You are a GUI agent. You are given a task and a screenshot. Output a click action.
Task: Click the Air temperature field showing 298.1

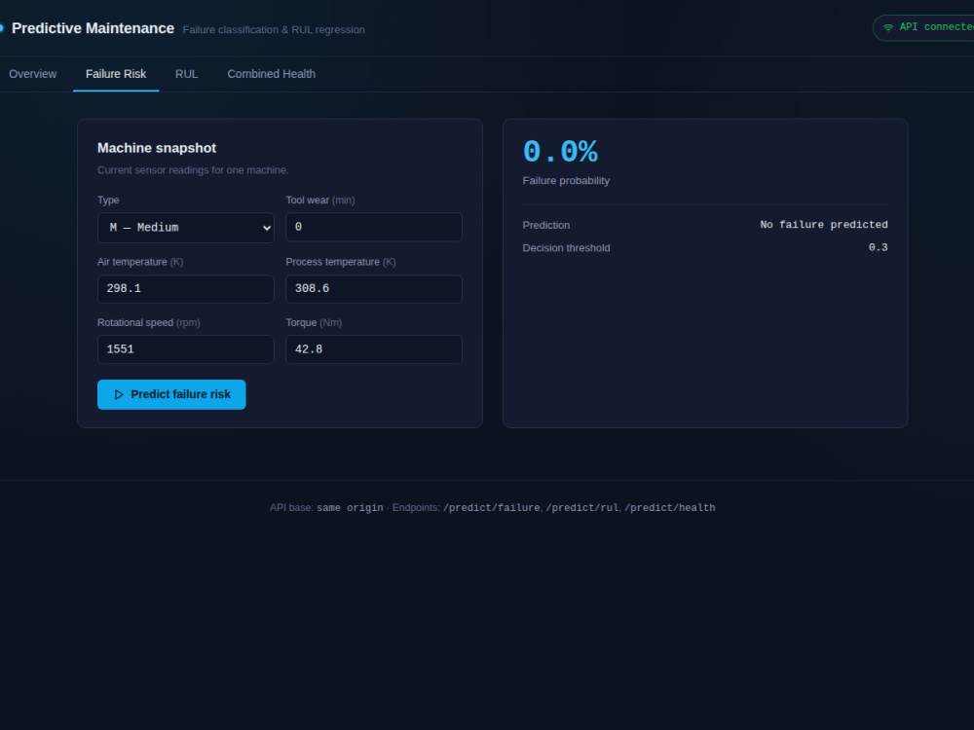[x=186, y=289]
